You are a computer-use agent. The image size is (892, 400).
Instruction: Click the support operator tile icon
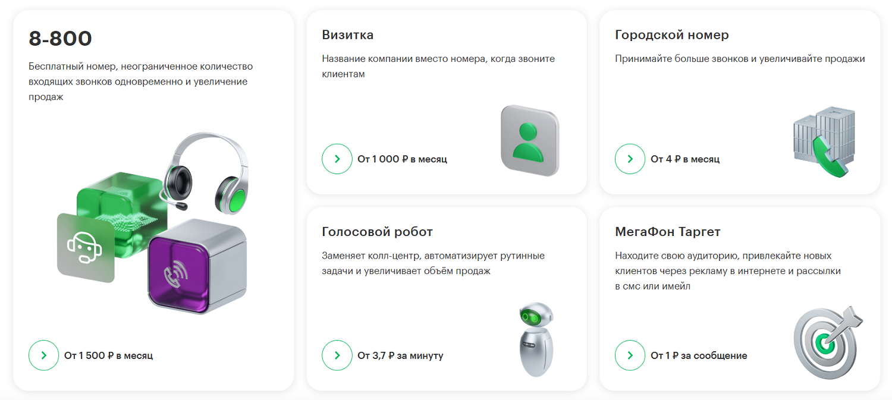pyautogui.click(x=85, y=248)
